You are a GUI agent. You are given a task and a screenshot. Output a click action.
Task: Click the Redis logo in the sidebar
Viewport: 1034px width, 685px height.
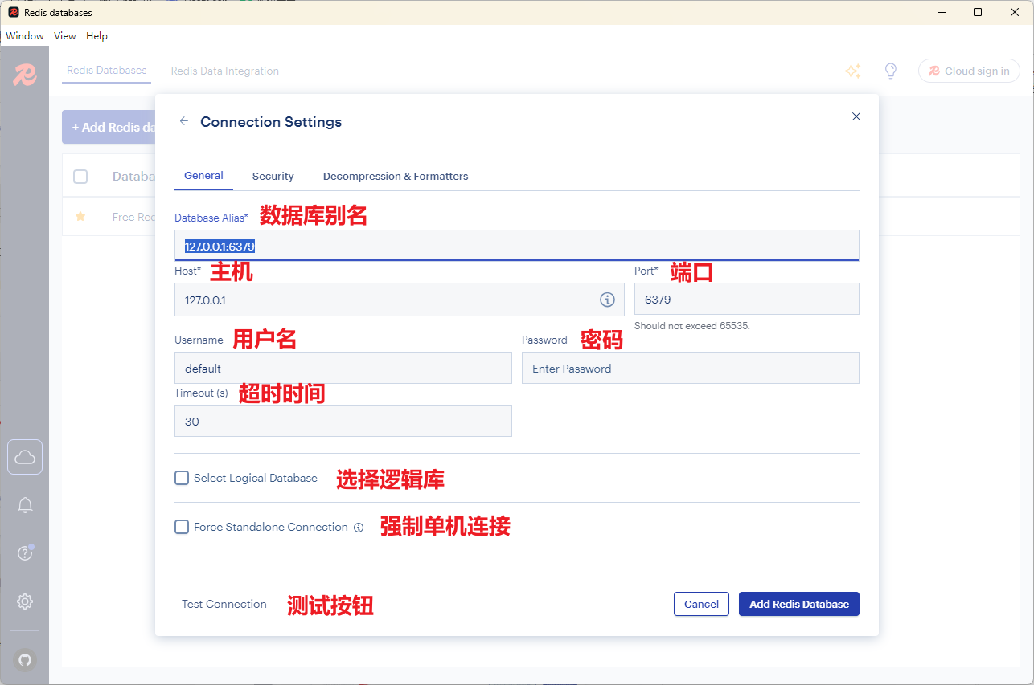point(25,75)
